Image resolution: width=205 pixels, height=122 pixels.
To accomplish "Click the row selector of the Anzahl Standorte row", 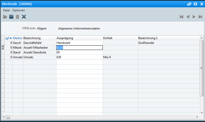I will click(3, 52).
